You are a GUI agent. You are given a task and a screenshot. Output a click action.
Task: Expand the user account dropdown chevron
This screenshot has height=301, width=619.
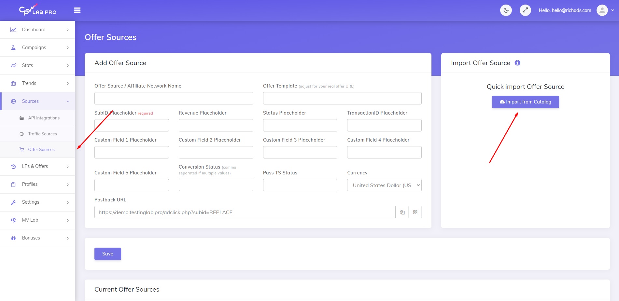(612, 10)
